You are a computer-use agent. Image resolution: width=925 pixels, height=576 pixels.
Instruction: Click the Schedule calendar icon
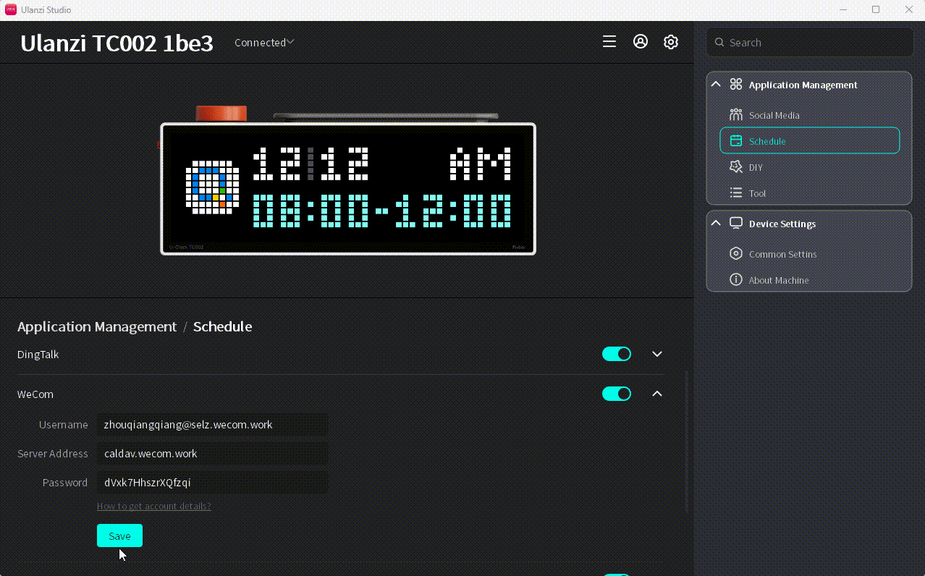click(x=736, y=141)
